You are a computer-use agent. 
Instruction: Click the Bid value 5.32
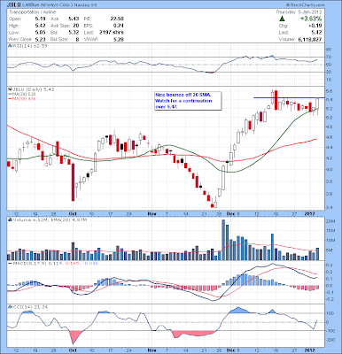point(74,33)
